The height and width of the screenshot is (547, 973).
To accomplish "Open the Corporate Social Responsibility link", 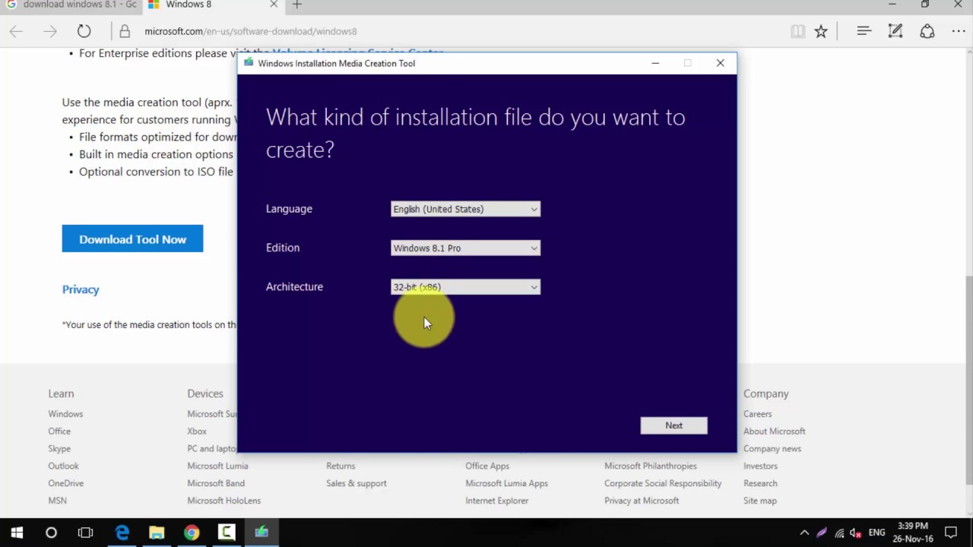I will pyautogui.click(x=663, y=483).
